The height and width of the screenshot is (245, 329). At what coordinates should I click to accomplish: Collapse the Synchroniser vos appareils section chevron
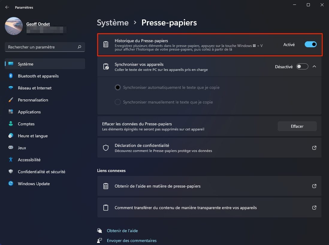pos(314,66)
